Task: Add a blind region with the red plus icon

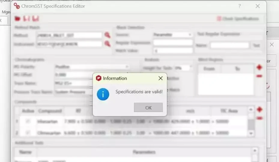Action: click(x=259, y=67)
